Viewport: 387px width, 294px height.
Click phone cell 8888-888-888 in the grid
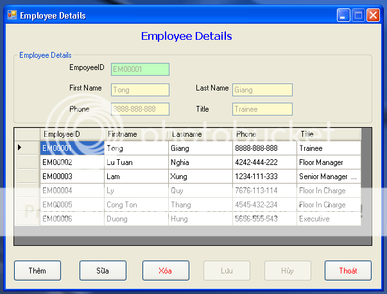[x=264, y=148]
